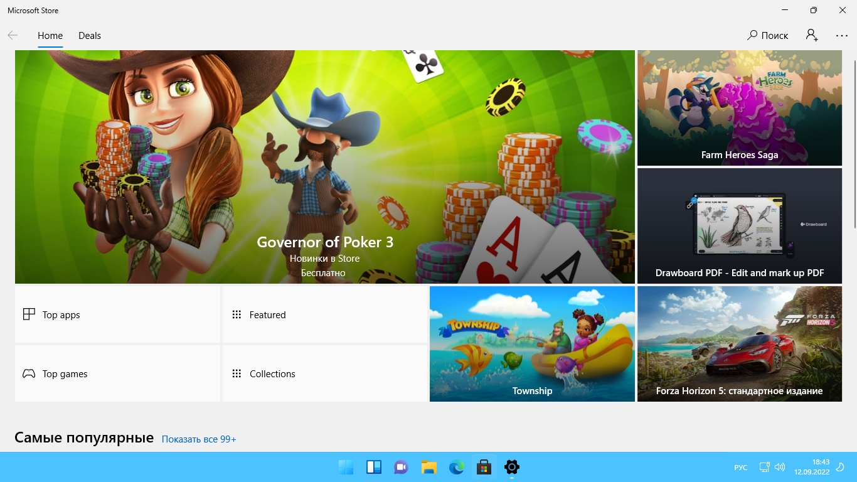
Task: Open the Поиск search button
Action: pos(767,36)
